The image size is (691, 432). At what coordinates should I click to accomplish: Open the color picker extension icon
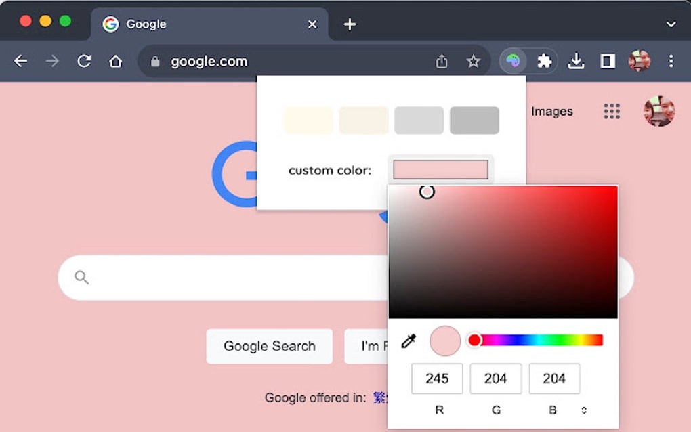(x=513, y=61)
